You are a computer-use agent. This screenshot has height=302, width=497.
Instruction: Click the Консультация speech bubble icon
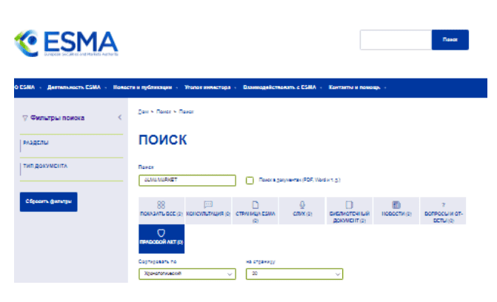pos(208,204)
